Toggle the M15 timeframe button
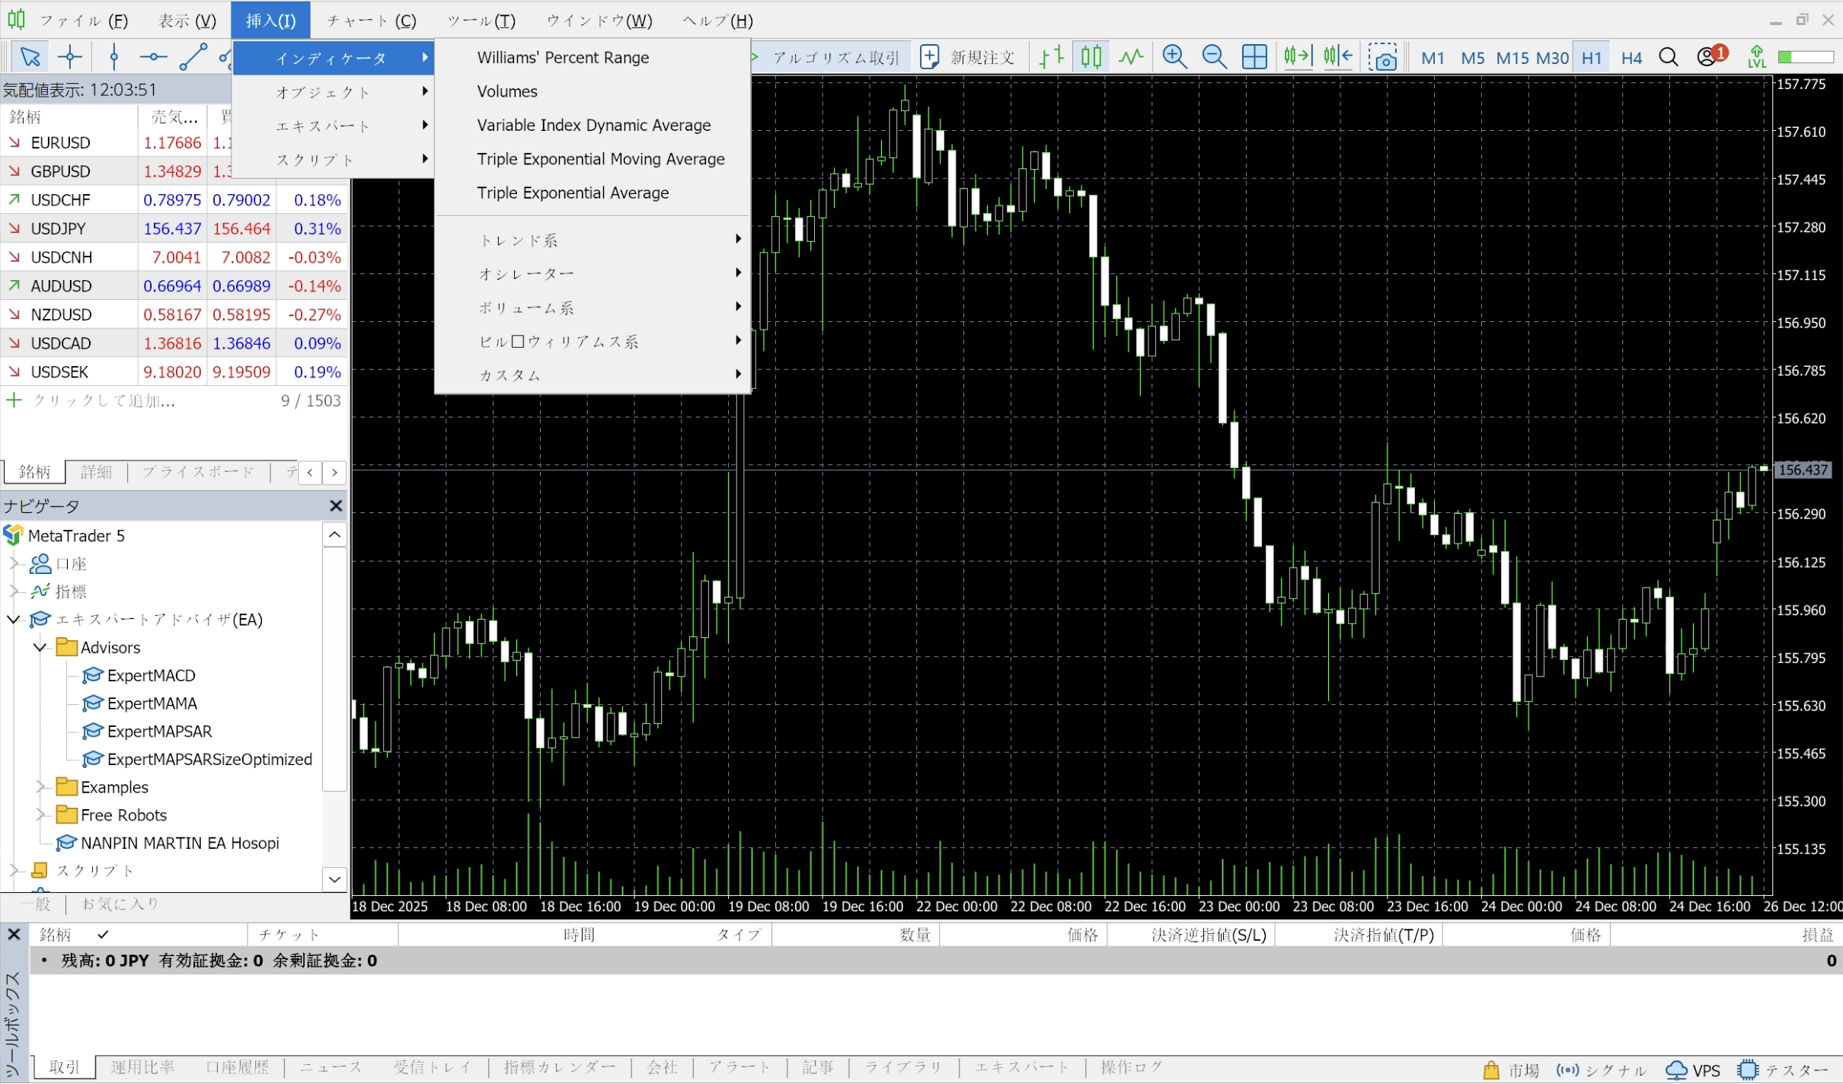Screen dimensions: 1843x1084 [1512, 58]
